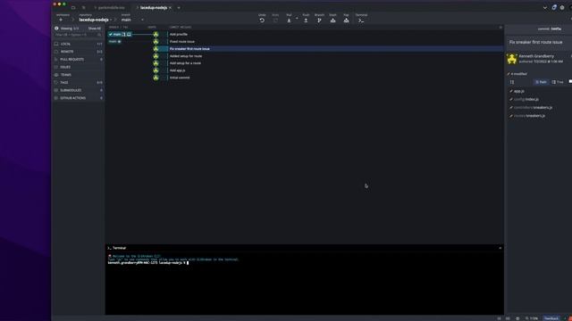This screenshot has height=321, width=572.
Task: Select the checked-out main branch label
Action: point(120,34)
